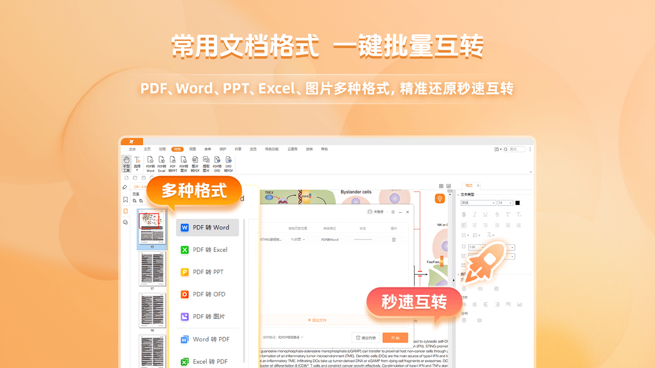
Task: Collapse the 文本类型 section
Action: tap(458, 195)
